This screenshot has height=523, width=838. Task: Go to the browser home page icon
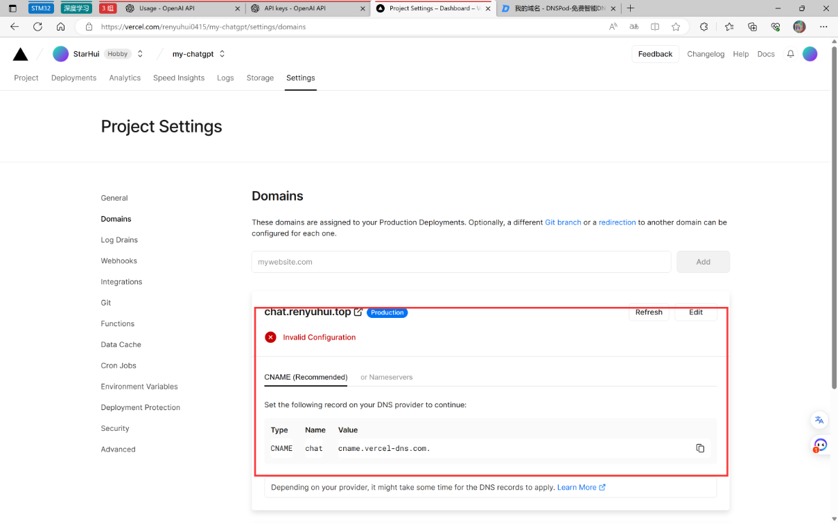click(x=60, y=26)
